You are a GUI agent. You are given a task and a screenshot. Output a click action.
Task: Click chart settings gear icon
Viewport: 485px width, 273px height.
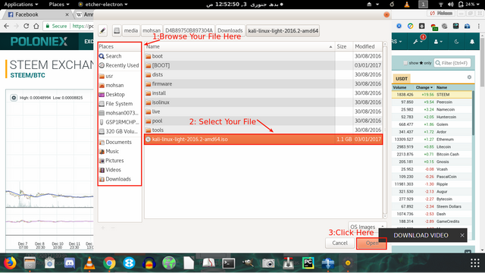pos(14,98)
